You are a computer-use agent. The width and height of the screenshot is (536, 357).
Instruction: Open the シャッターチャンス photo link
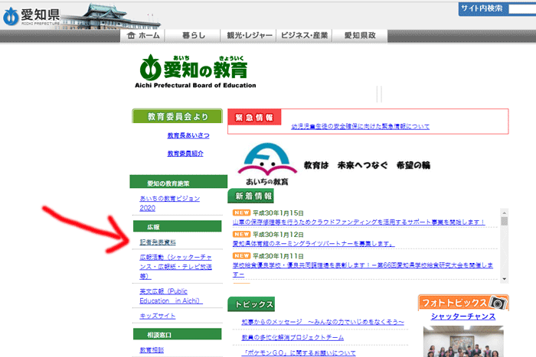(x=462, y=316)
